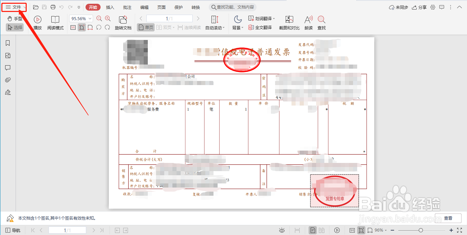This screenshot has height=235, width=467.
Task: Open the thumbnail image panel in sidebar
Action: pos(8,55)
